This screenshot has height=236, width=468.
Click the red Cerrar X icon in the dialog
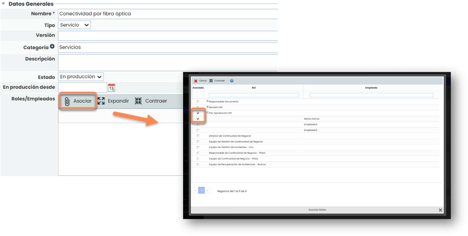196,81
